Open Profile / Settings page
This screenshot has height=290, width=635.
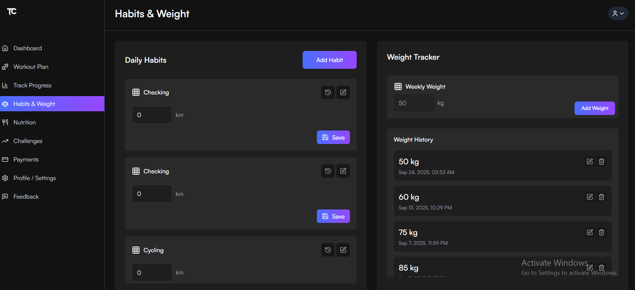point(34,178)
